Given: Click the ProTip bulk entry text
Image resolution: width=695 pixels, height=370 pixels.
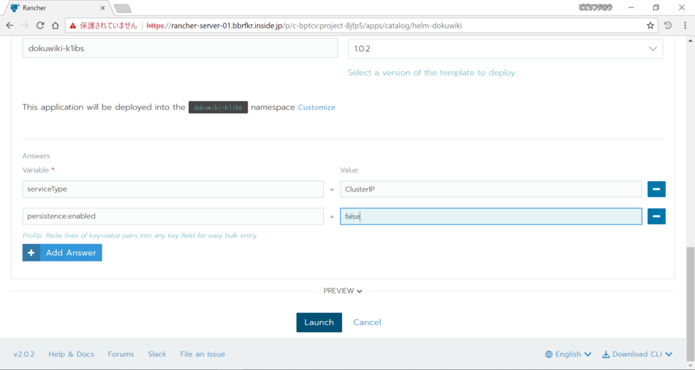Looking at the screenshot, I should tap(140, 236).
